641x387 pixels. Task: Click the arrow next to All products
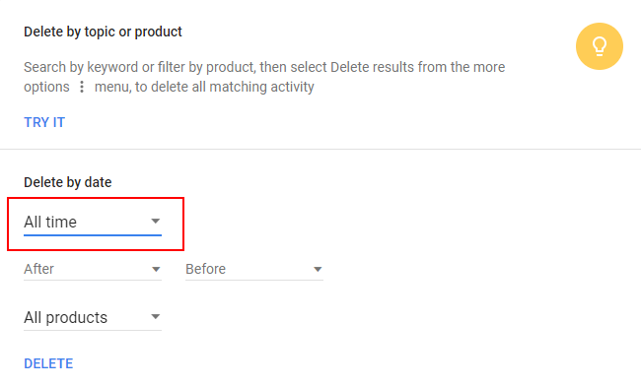156,317
